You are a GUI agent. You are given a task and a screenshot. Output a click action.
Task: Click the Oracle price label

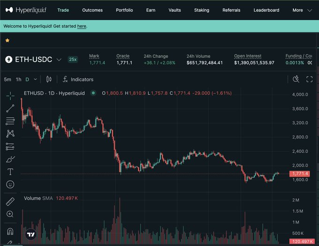[x=123, y=56]
